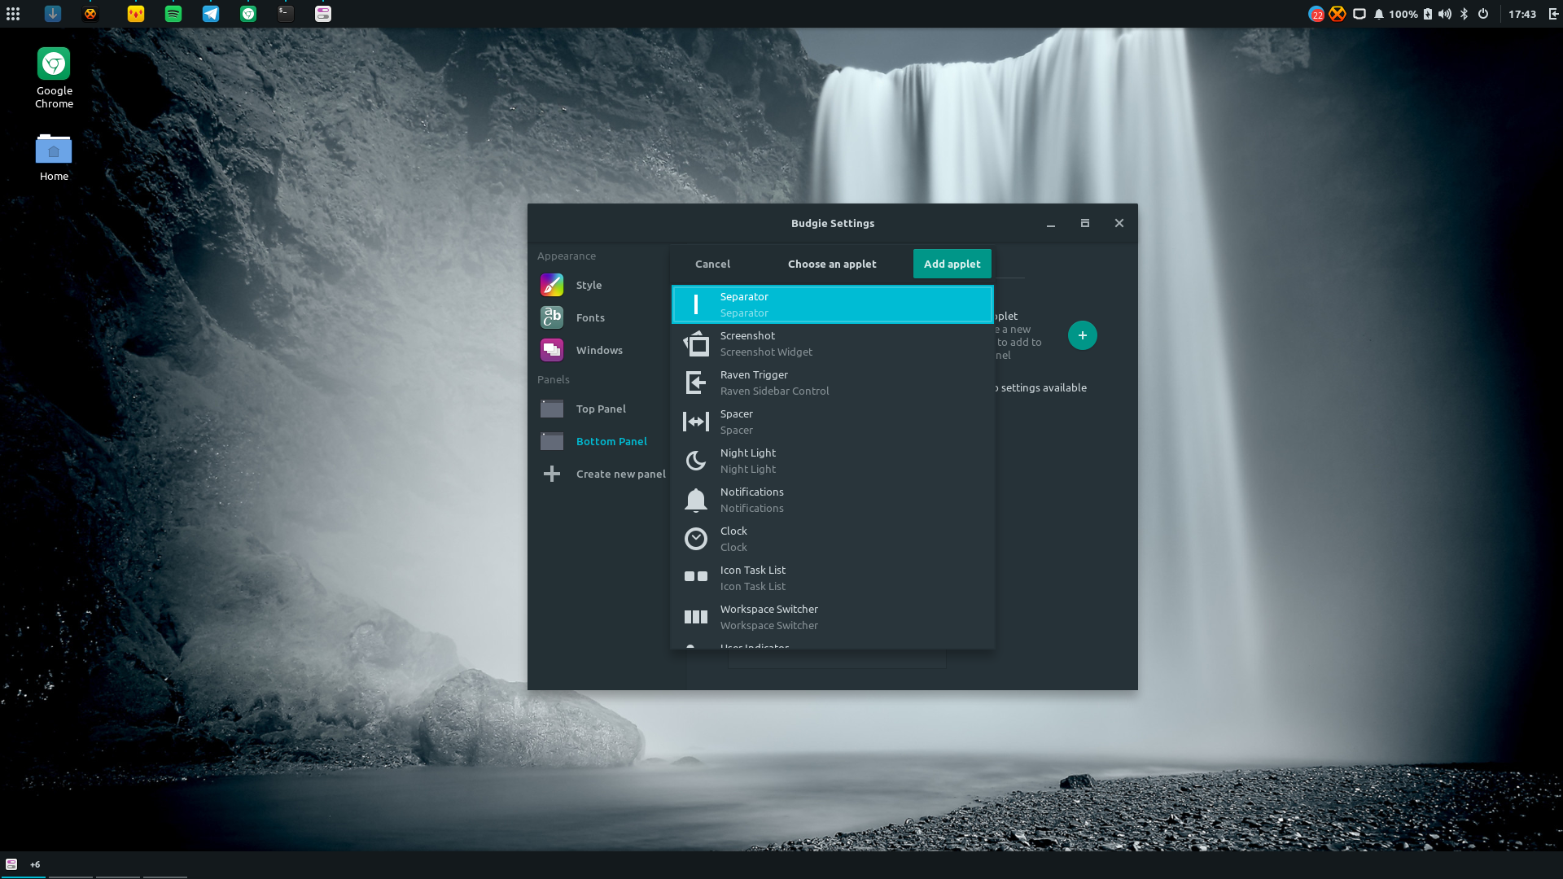The width and height of the screenshot is (1563, 879).
Task: Click the Budgie Settings task icon in bottom panel
Action: click(11, 864)
